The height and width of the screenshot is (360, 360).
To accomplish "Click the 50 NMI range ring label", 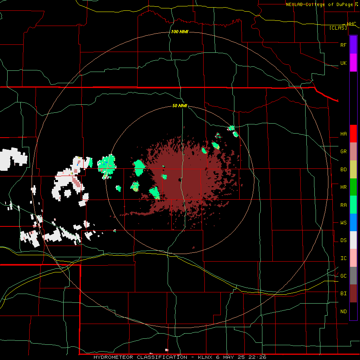I will (180, 106).
